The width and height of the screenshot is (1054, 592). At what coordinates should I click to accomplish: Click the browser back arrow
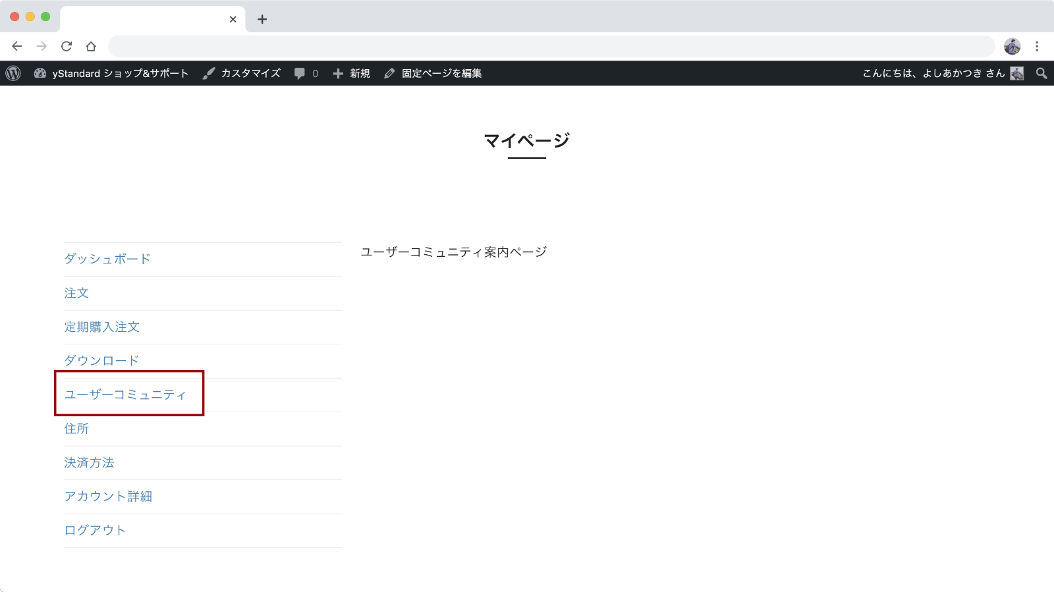[x=17, y=46]
